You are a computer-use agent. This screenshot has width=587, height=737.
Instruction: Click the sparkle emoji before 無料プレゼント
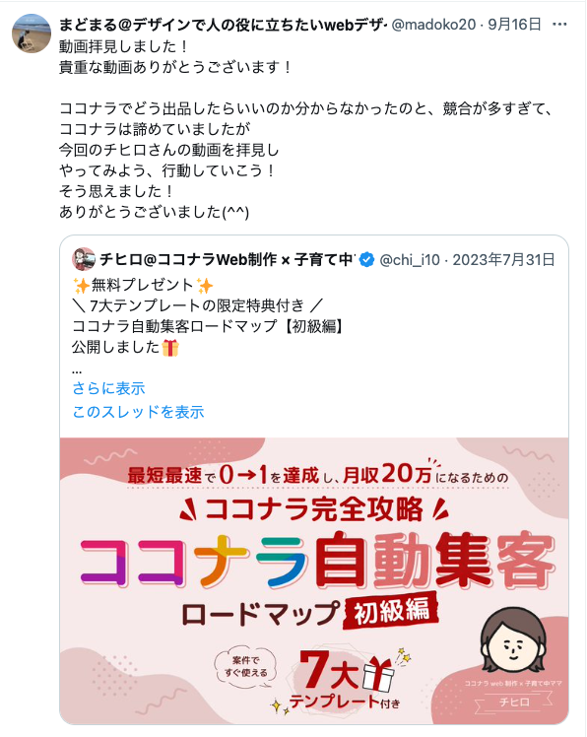[x=81, y=286]
